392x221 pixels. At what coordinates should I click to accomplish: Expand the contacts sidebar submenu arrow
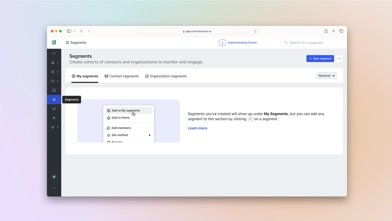(x=57, y=63)
